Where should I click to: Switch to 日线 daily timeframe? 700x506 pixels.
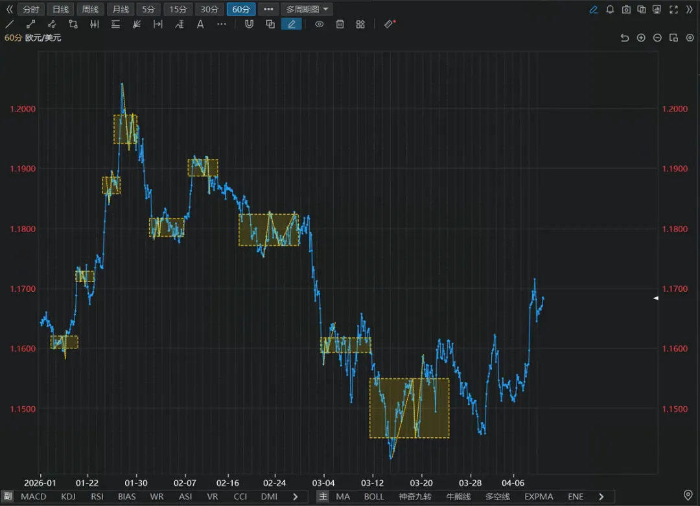[x=61, y=9]
